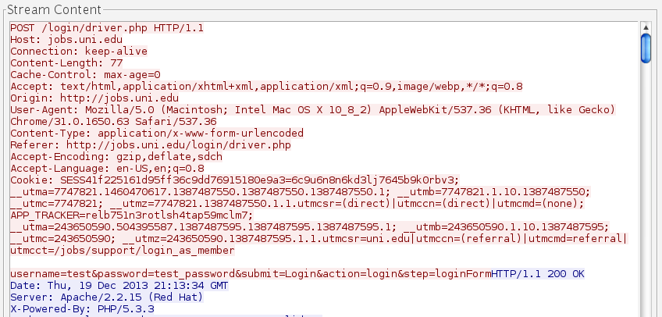Click the 'Stream Content' frame label
Screen dimensions: 662x317
[x=54, y=10]
